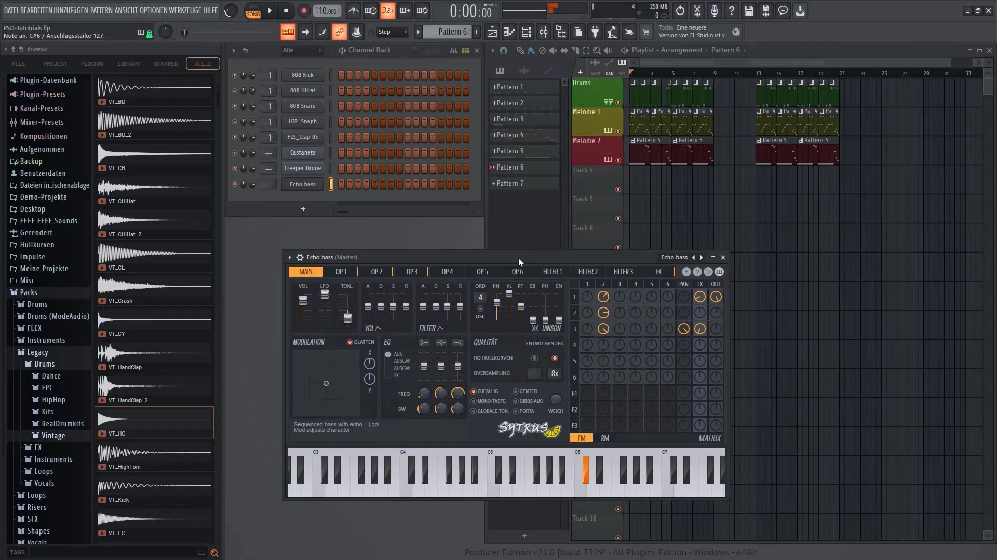Open the Sytrus plugin gear settings icon
This screenshot has width=997, height=560.
coord(300,257)
